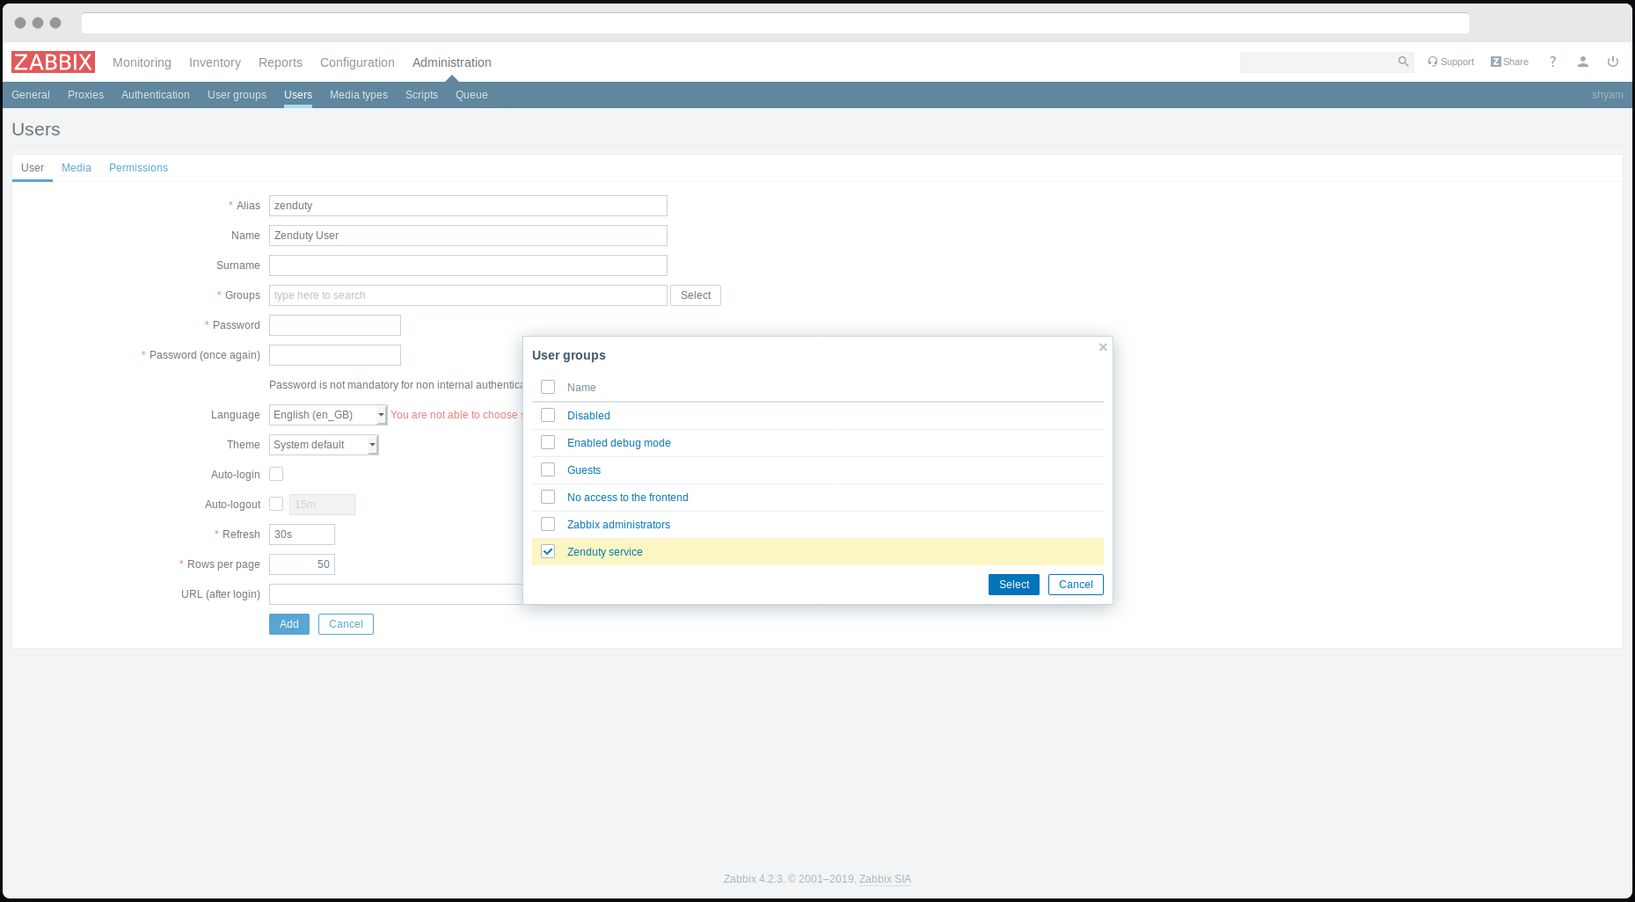Image resolution: width=1635 pixels, height=902 pixels.
Task: Focus Password (once again) field
Action: [335, 355]
